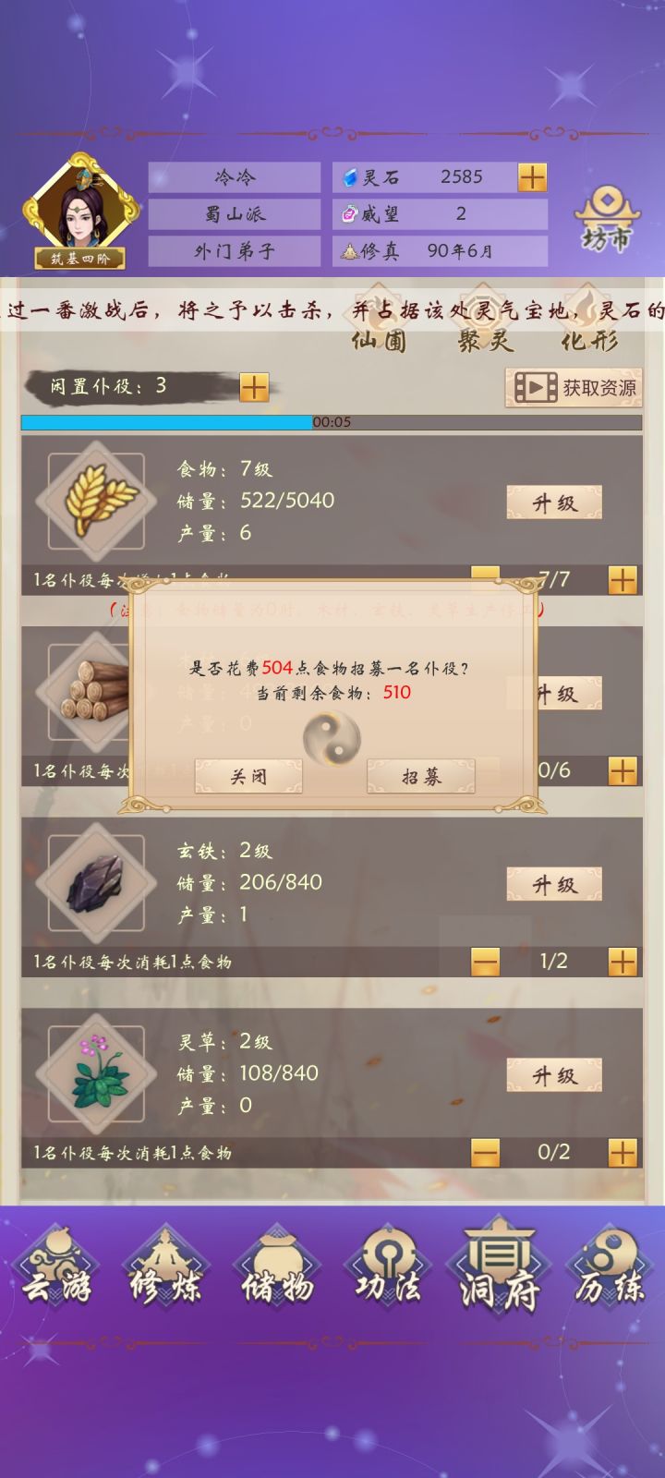This screenshot has height=1478, width=665.
Task: Open 历练 yin-yang training icon
Action: pos(608,1273)
